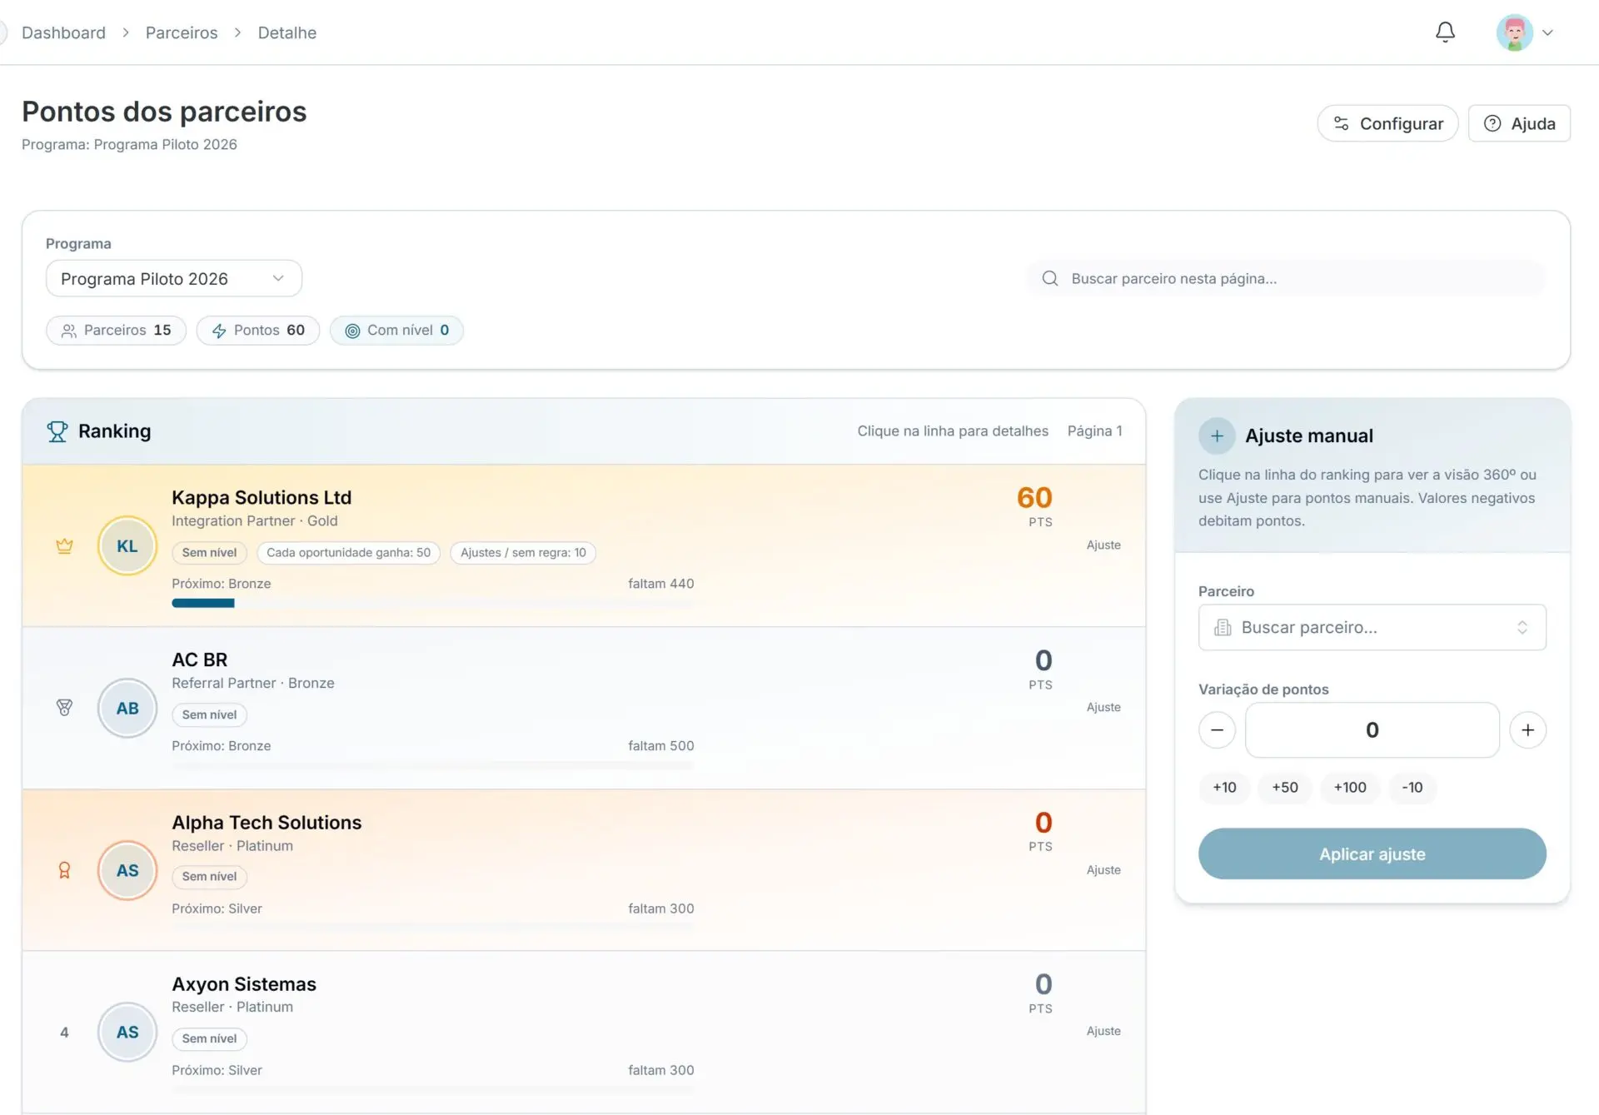Click the Kappa Solutions progress bar

432,603
